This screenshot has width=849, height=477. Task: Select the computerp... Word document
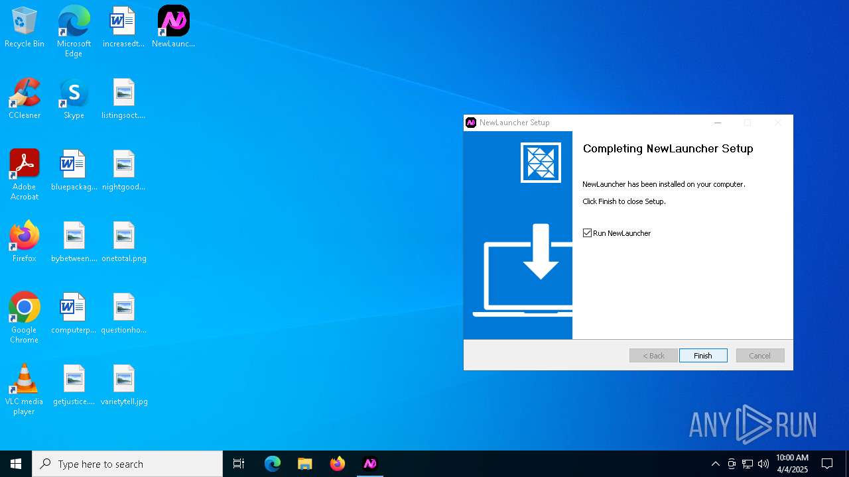74,314
